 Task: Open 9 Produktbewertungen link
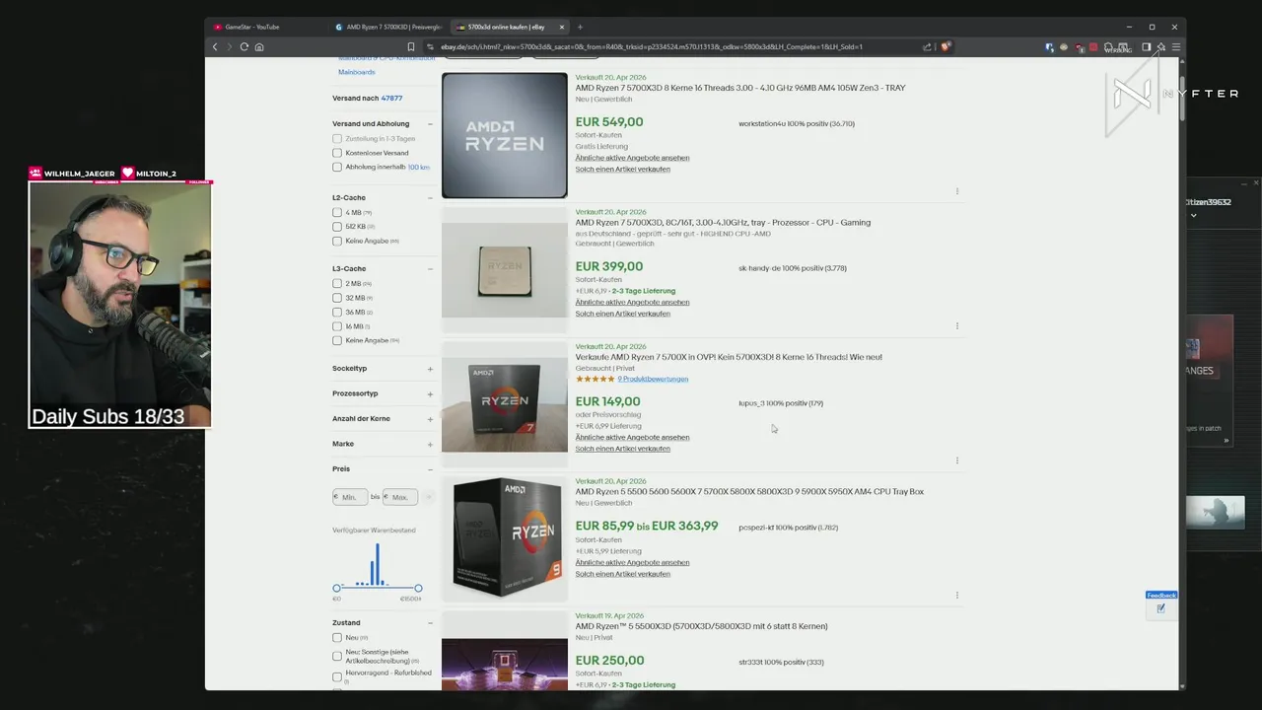pyautogui.click(x=653, y=379)
